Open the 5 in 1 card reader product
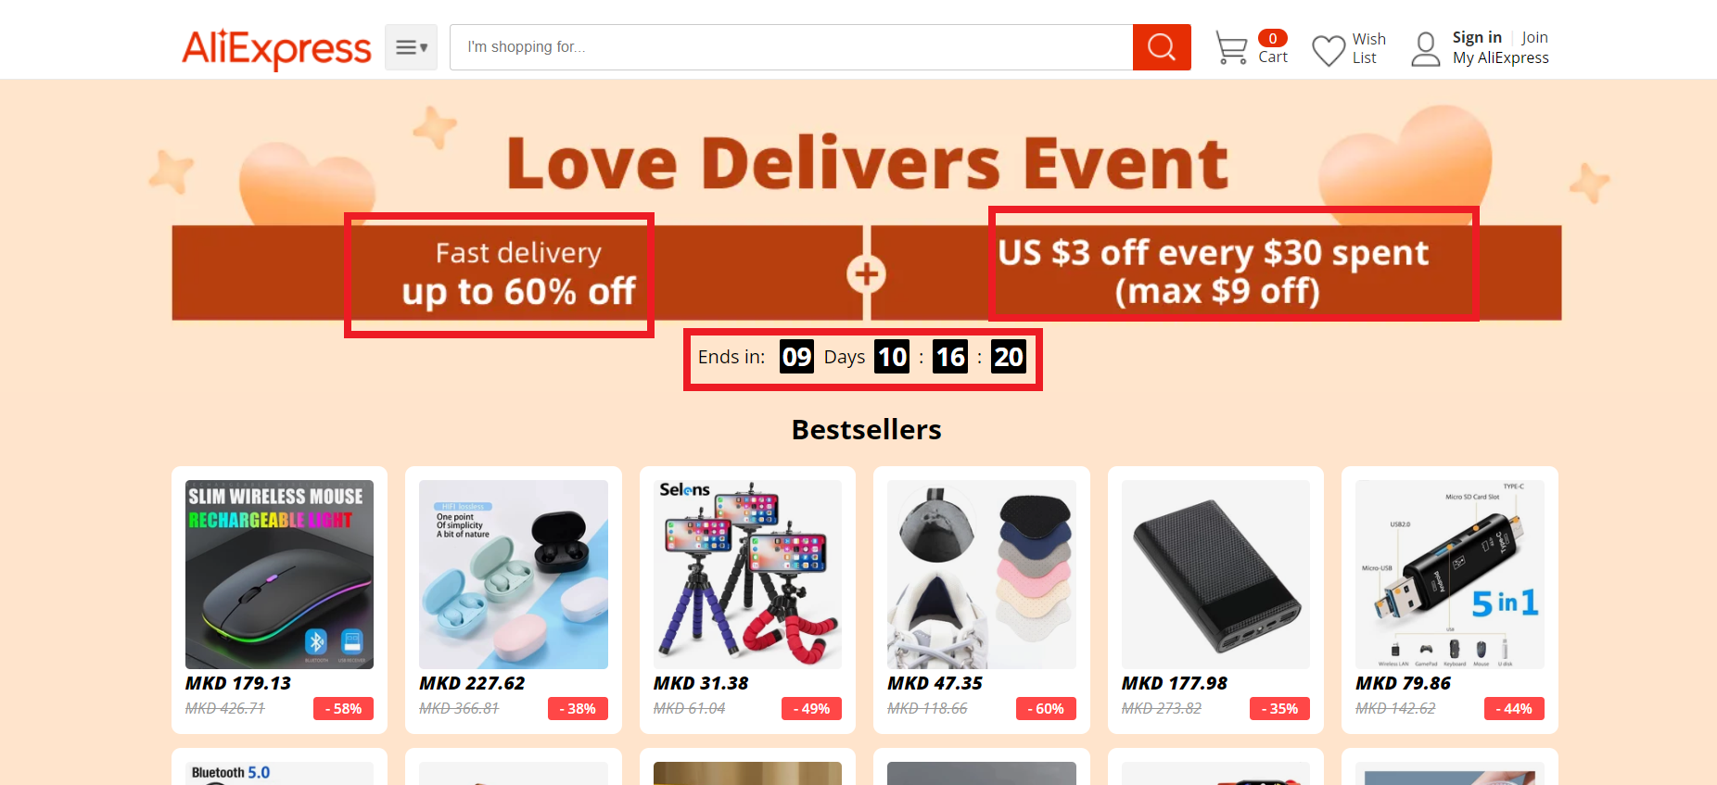This screenshot has height=785, width=1717. click(x=1450, y=575)
